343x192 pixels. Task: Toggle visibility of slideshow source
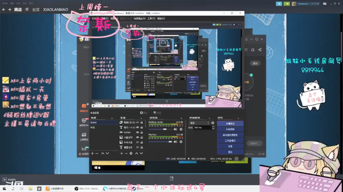[138, 122]
